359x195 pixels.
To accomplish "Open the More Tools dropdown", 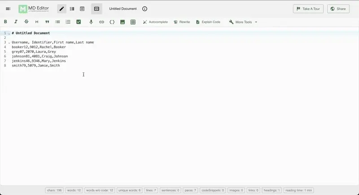I will [x=243, y=22].
